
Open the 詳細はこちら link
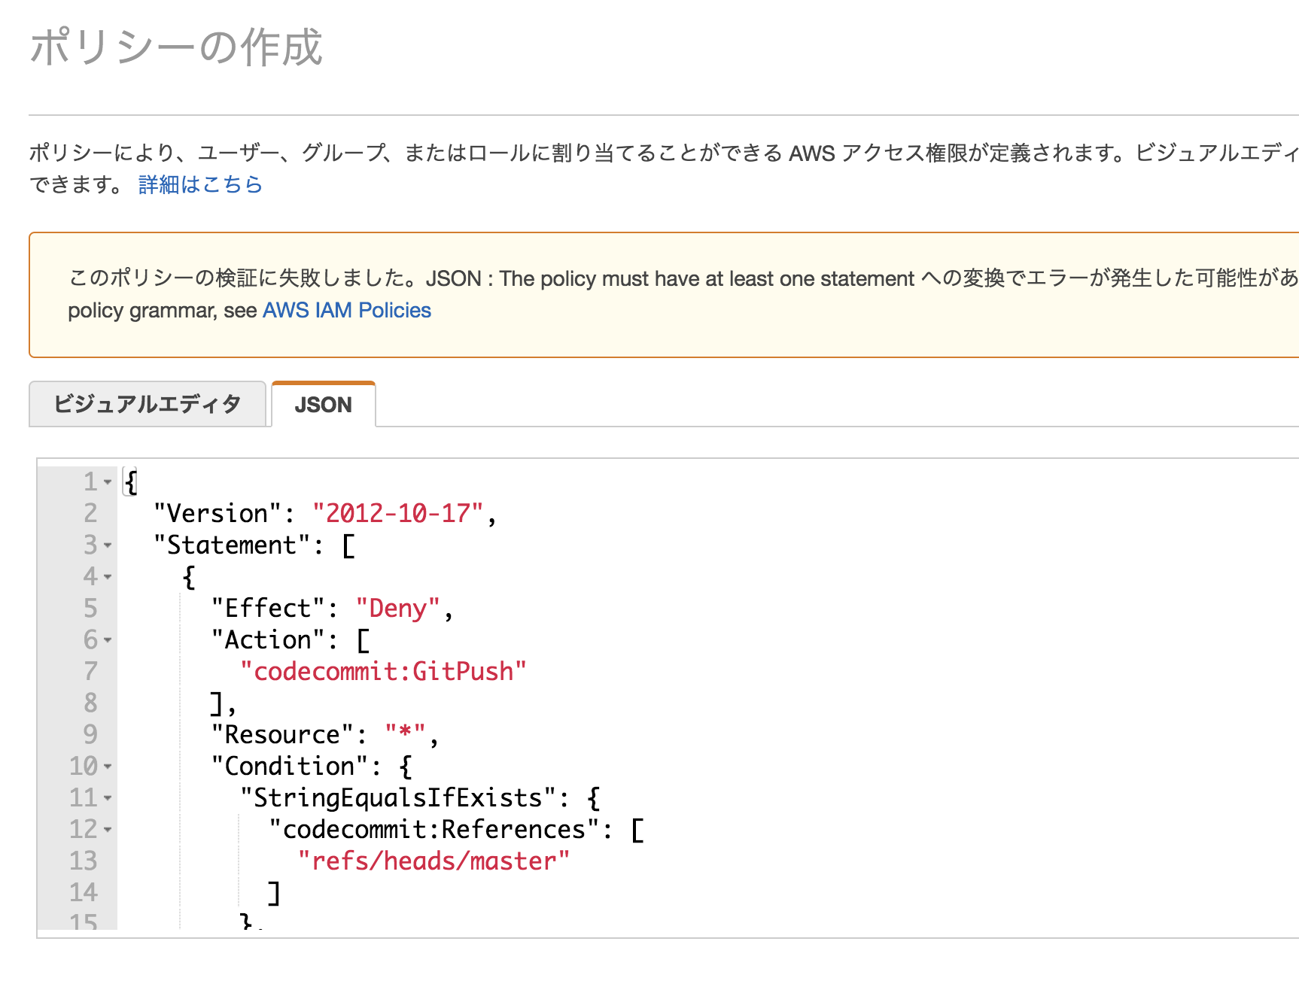coord(199,184)
